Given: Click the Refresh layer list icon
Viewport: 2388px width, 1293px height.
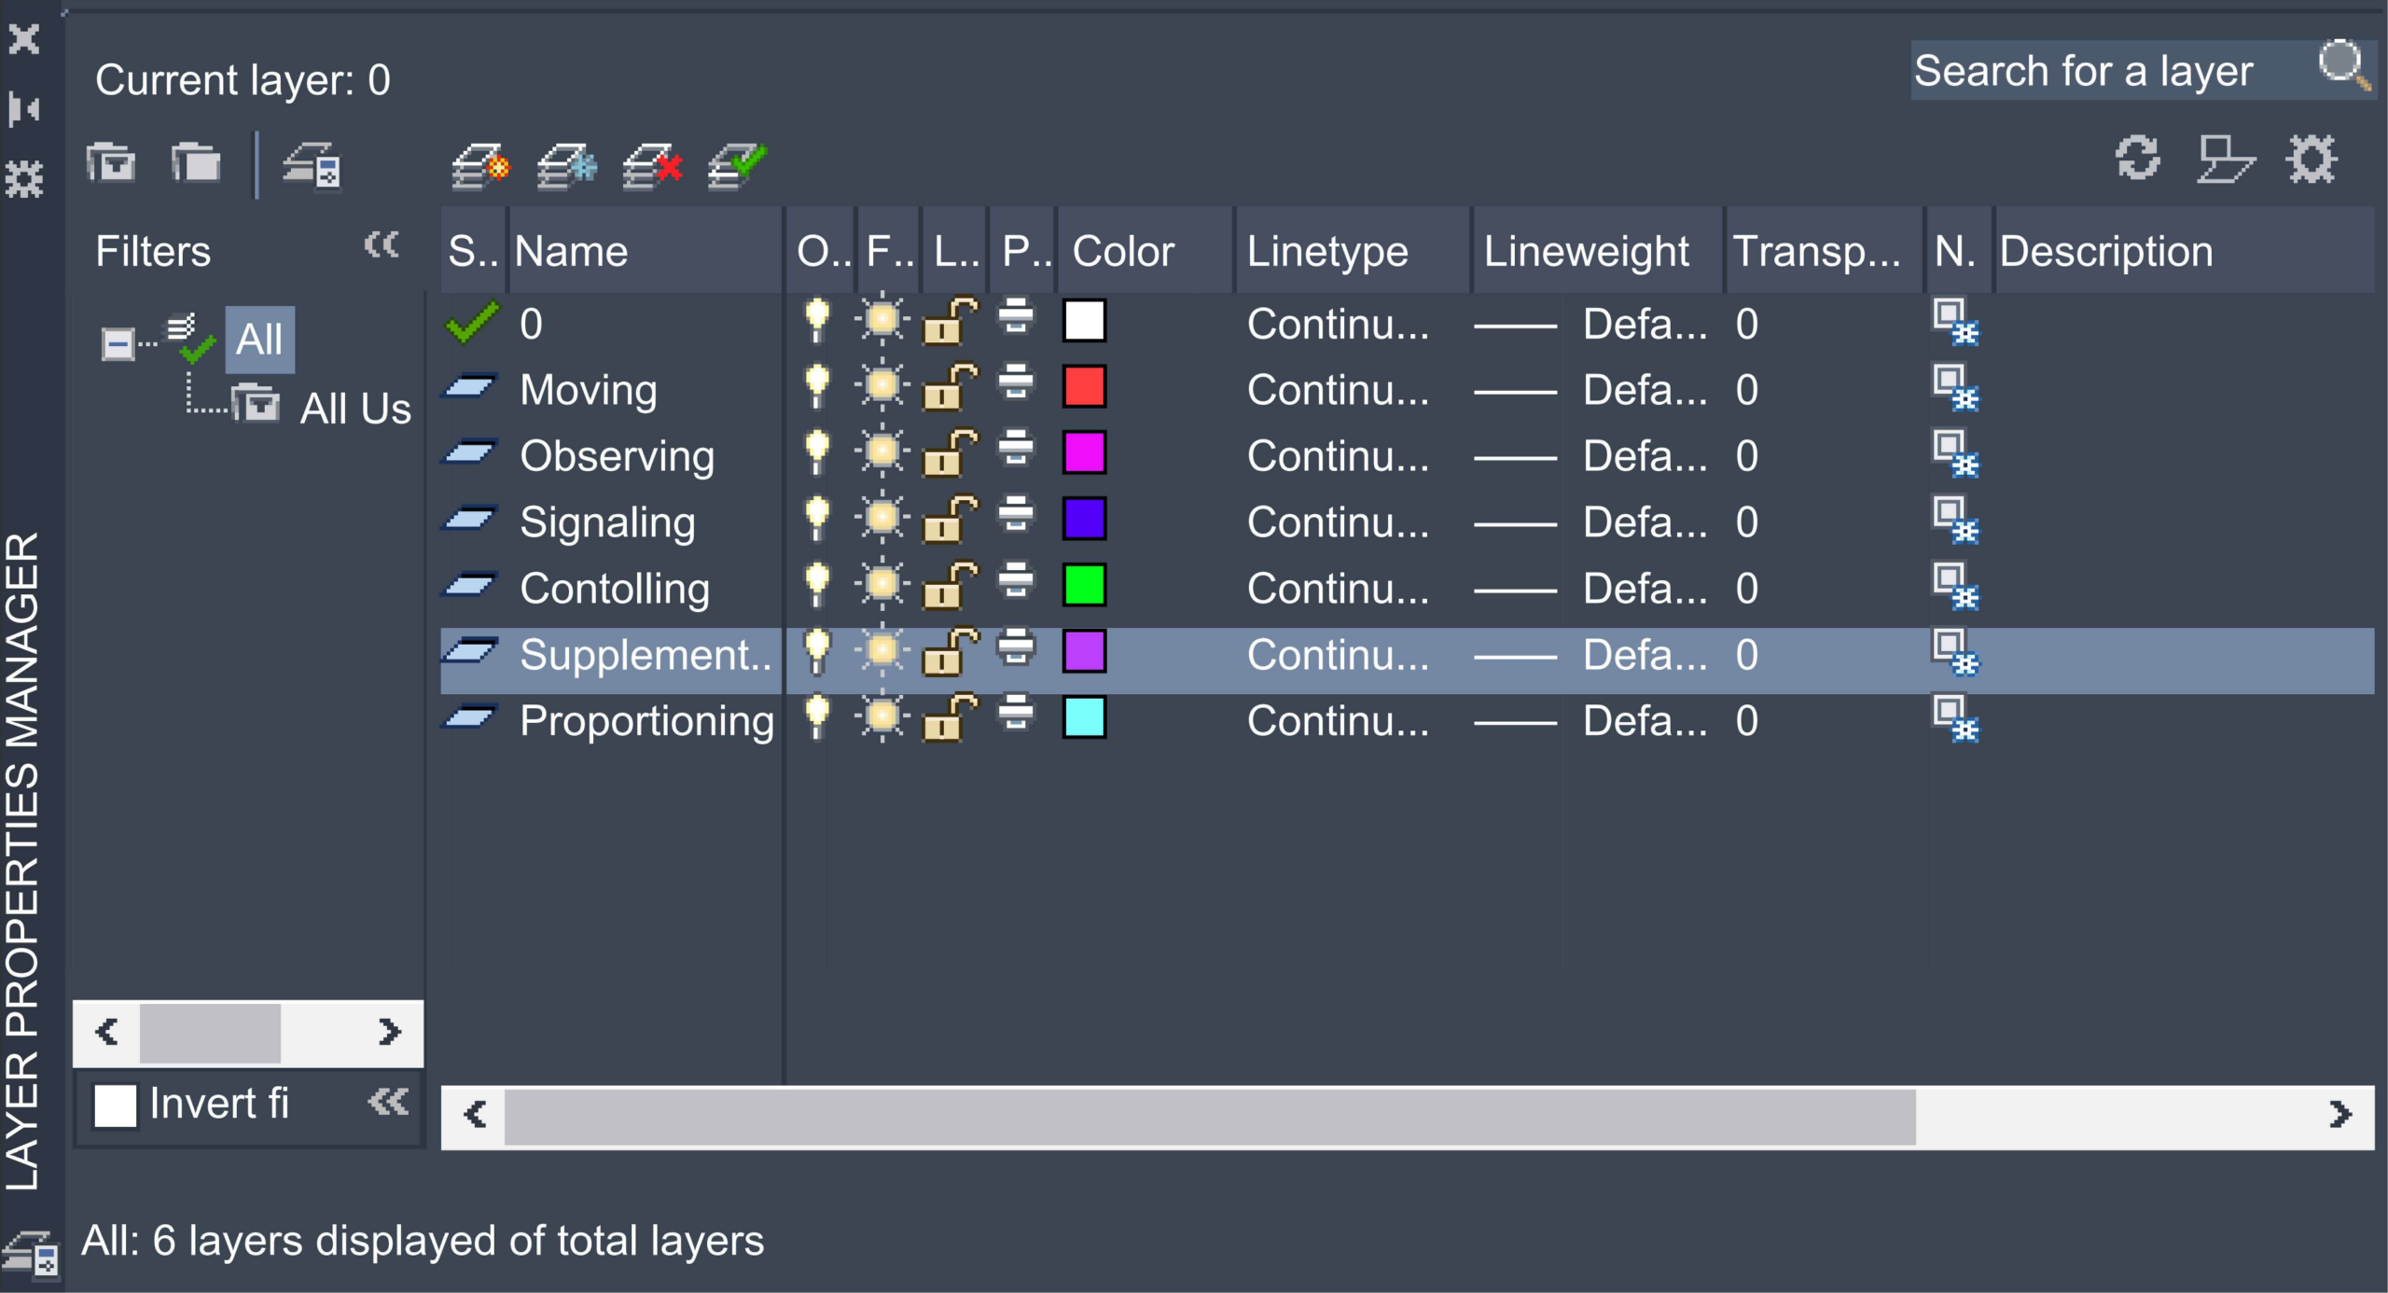Looking at the screenshot, I should (x=2137, y=158).
